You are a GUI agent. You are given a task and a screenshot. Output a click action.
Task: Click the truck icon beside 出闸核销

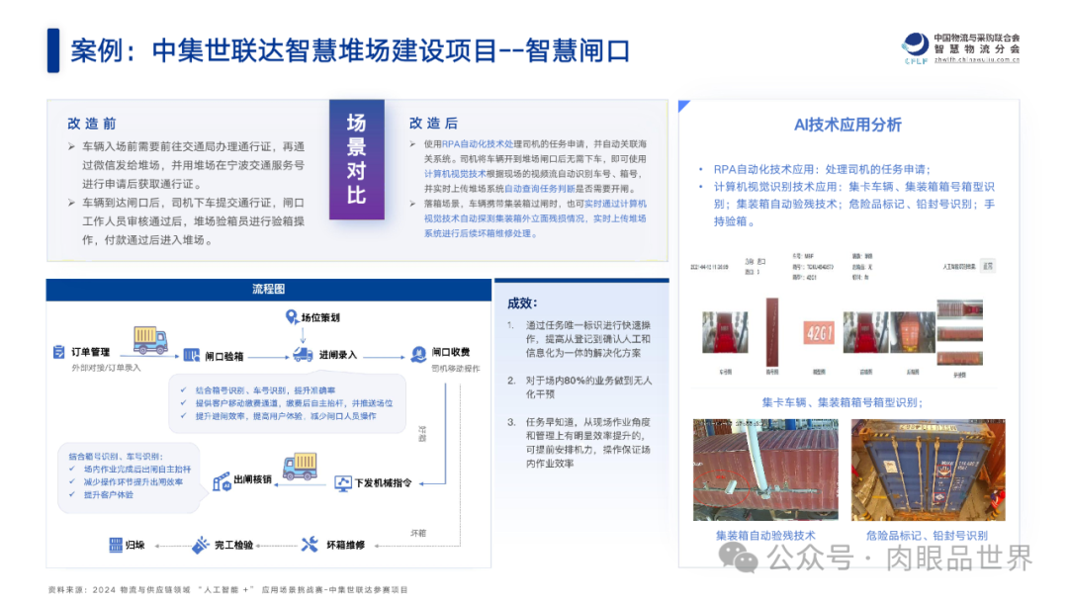click(300, 467)
